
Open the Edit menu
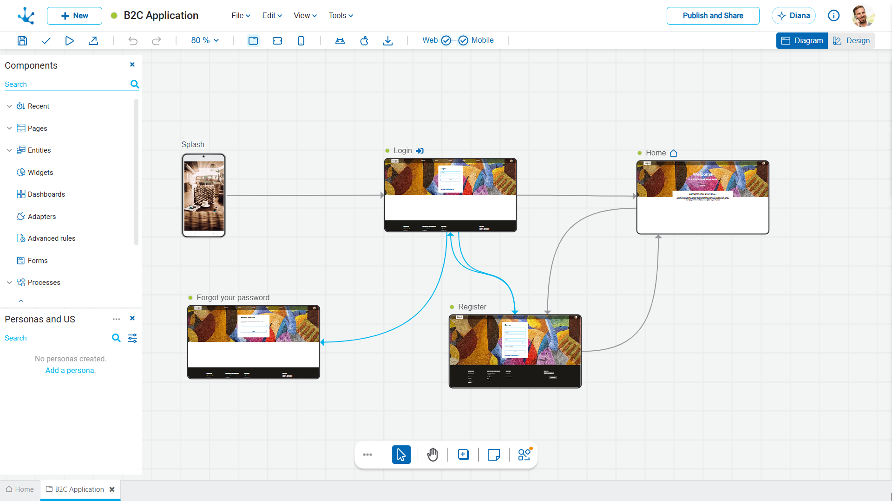click(272, 16)
